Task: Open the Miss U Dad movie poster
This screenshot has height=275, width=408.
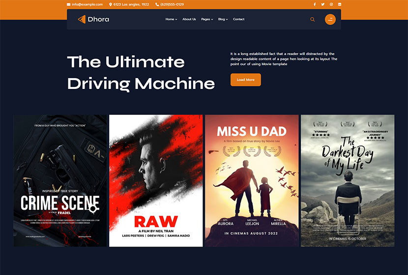Action: pyautogui.click(x=252, y=181)
